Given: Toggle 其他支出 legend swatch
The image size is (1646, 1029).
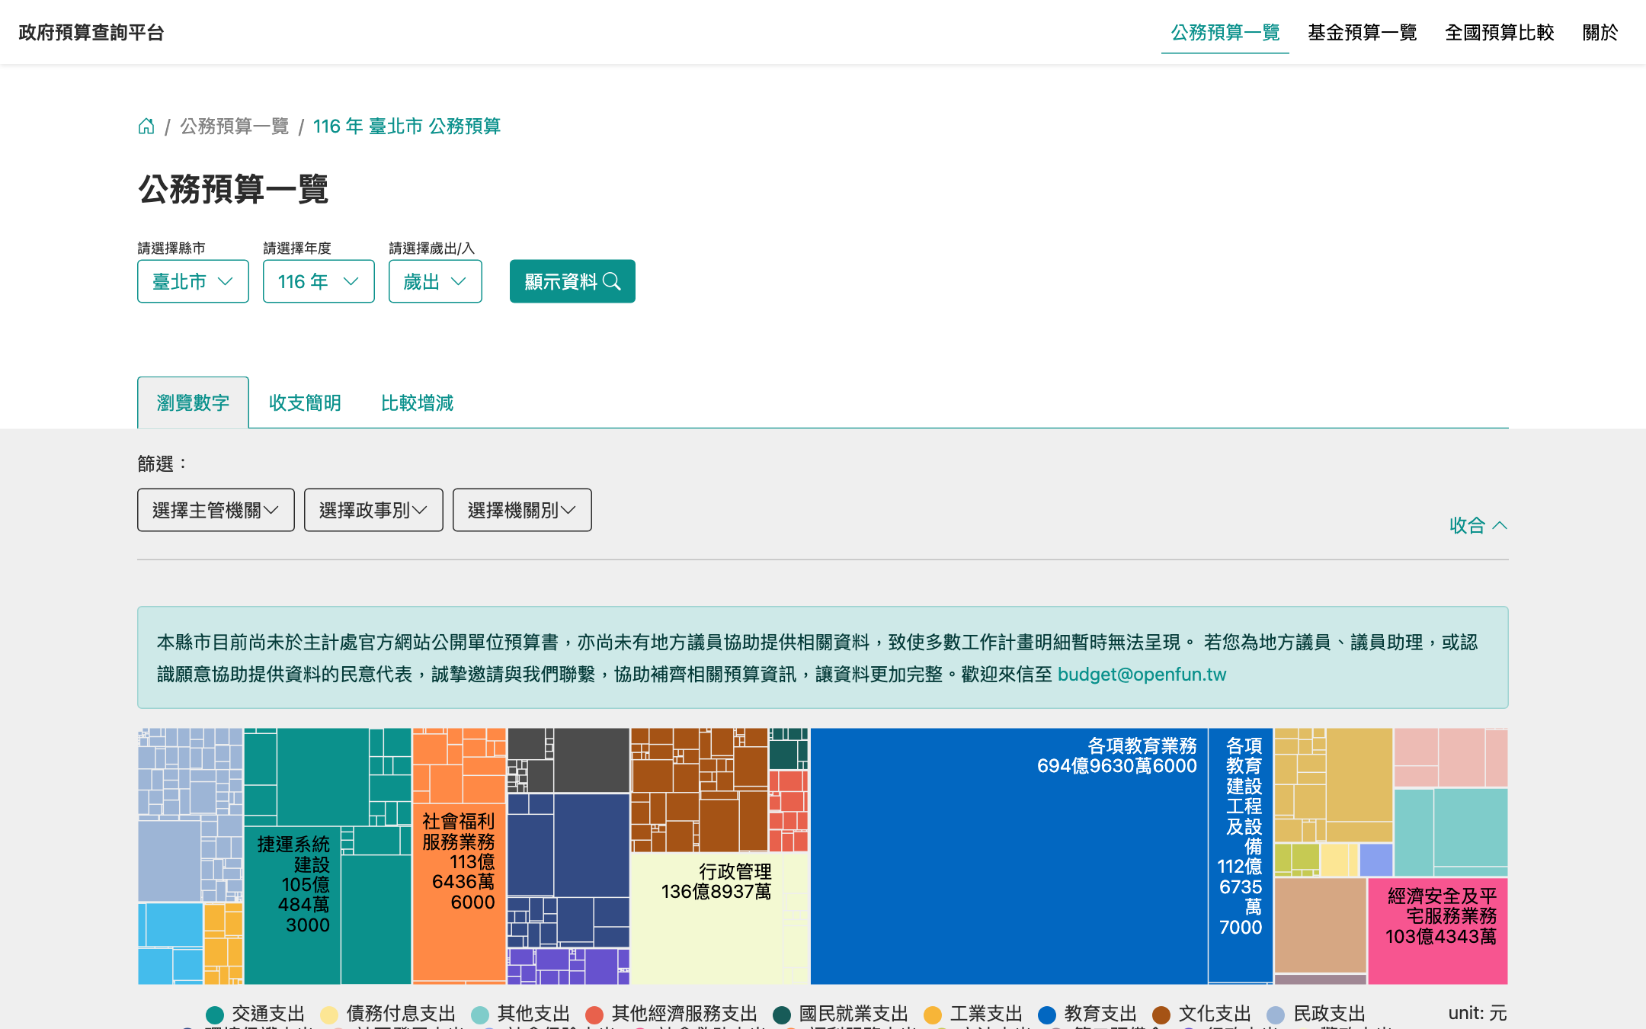Looking at the screenshot, I should 480,1015.
